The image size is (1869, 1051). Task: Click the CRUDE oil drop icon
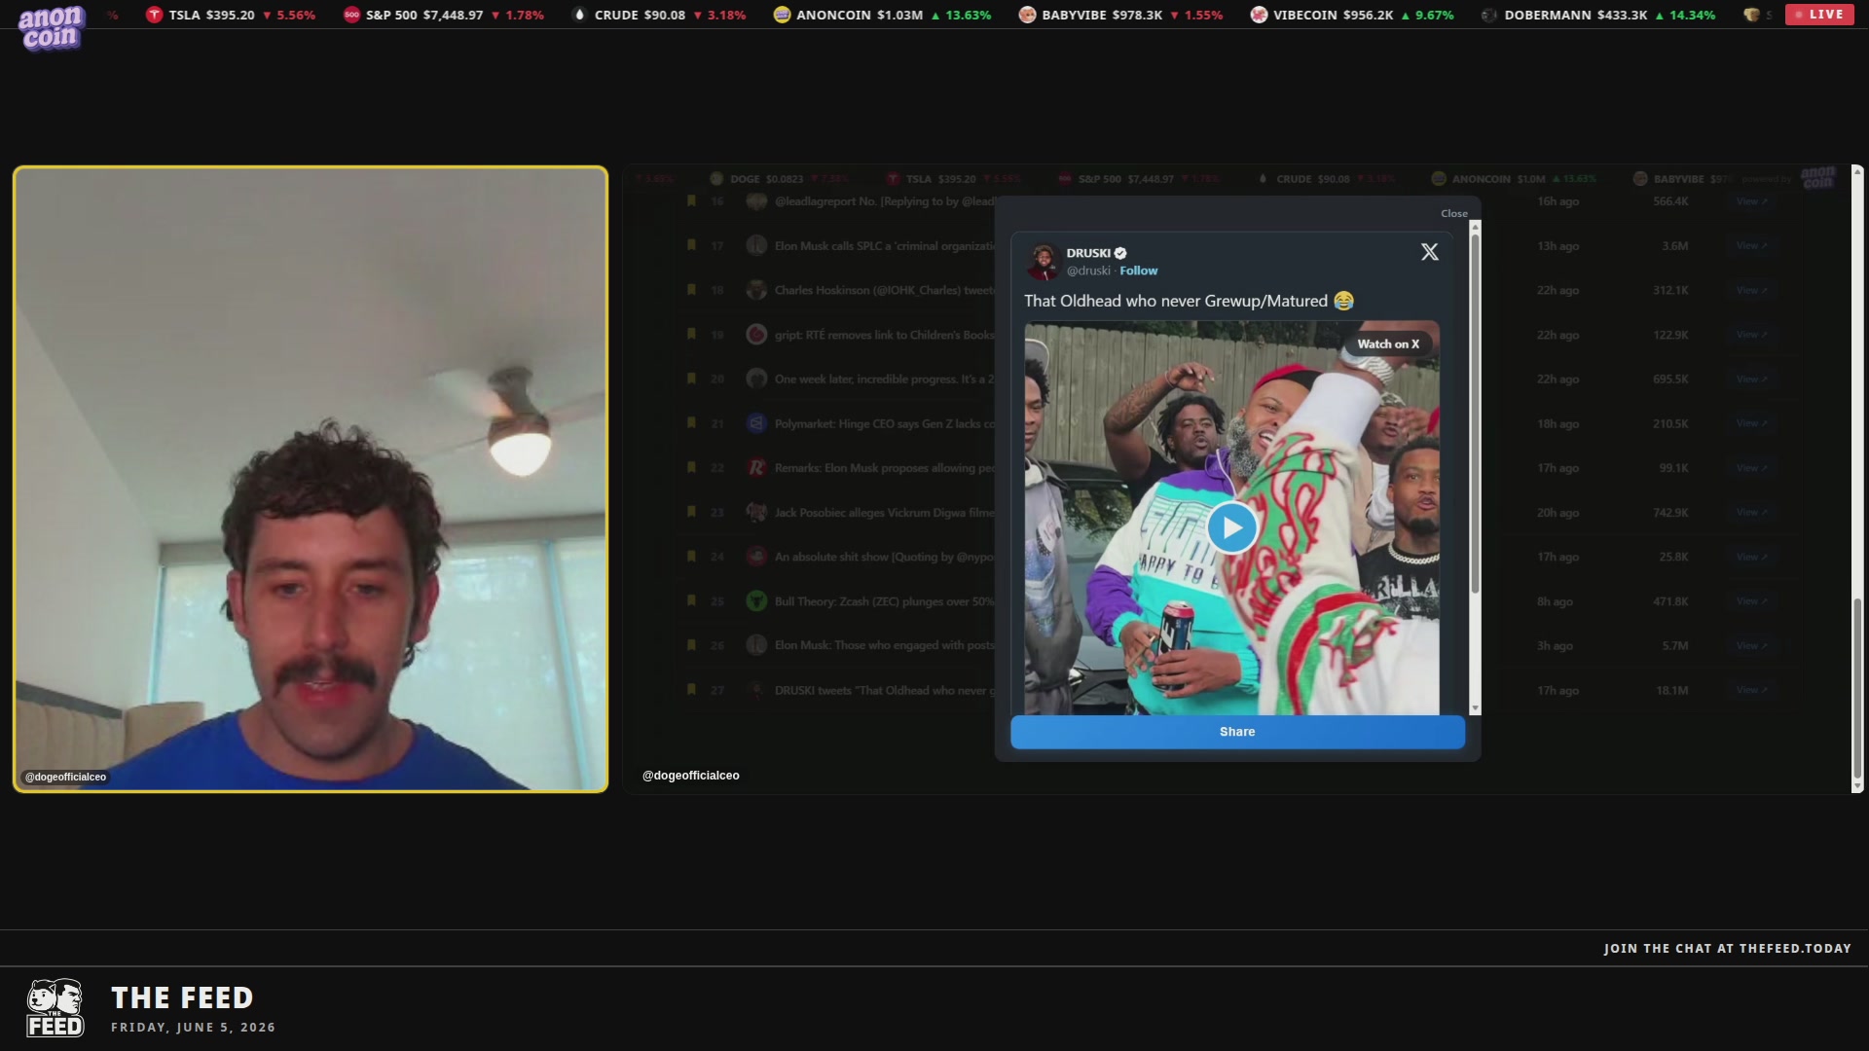[x=579, y=15]
